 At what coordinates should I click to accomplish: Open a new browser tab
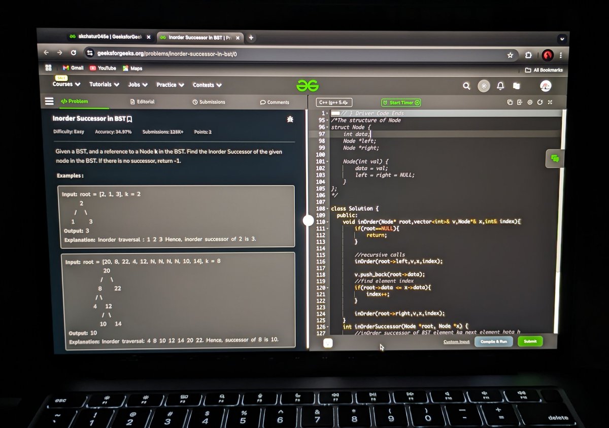(251, 38)
